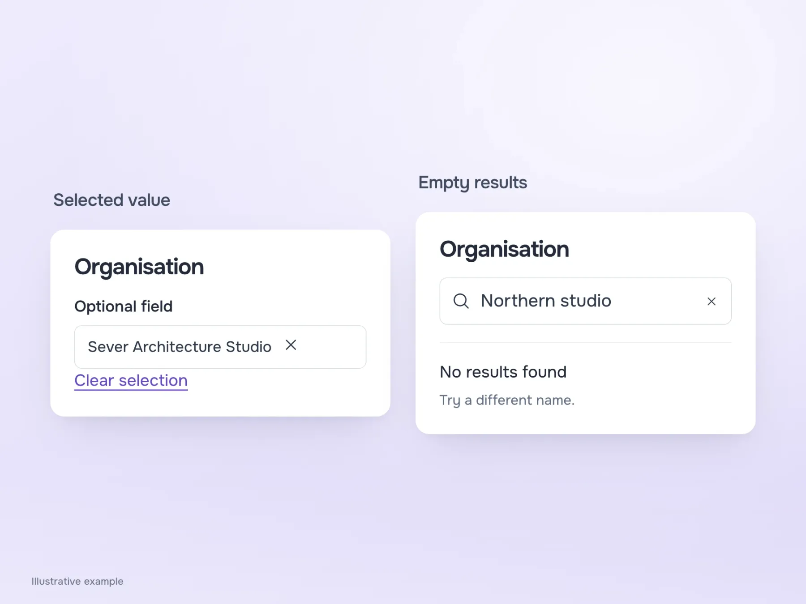Click the Optional field label

124,306
